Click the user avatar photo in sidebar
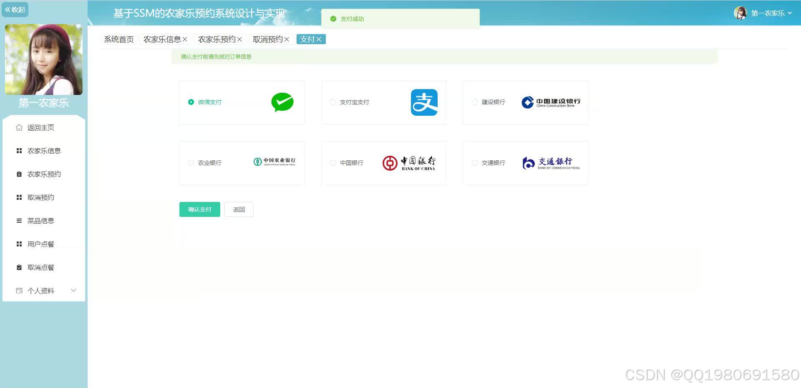This screenshot has height=388, width=801. tap(44, 59)
